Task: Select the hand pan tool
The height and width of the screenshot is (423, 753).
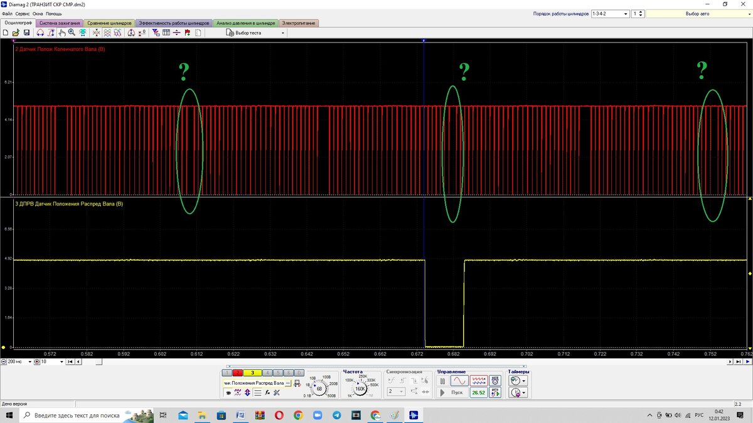Action: click(62, 33)
